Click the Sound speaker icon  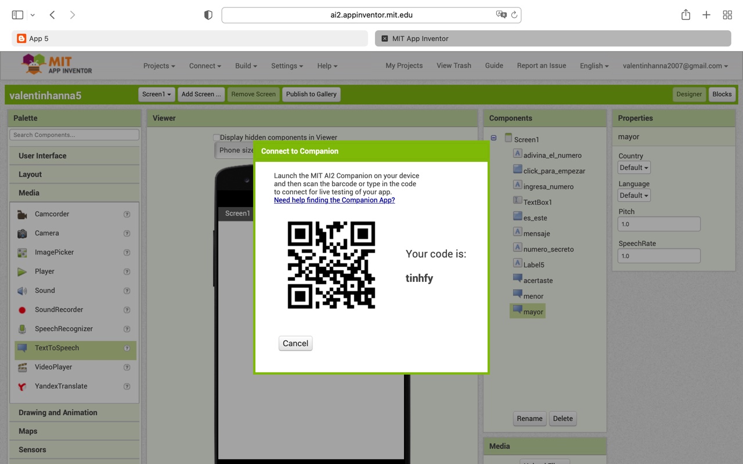coord(22,291)
